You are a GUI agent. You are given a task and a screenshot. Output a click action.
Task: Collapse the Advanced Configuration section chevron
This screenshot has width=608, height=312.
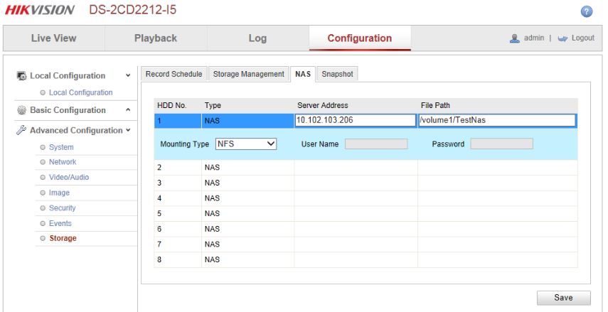(x=128, y=131)
